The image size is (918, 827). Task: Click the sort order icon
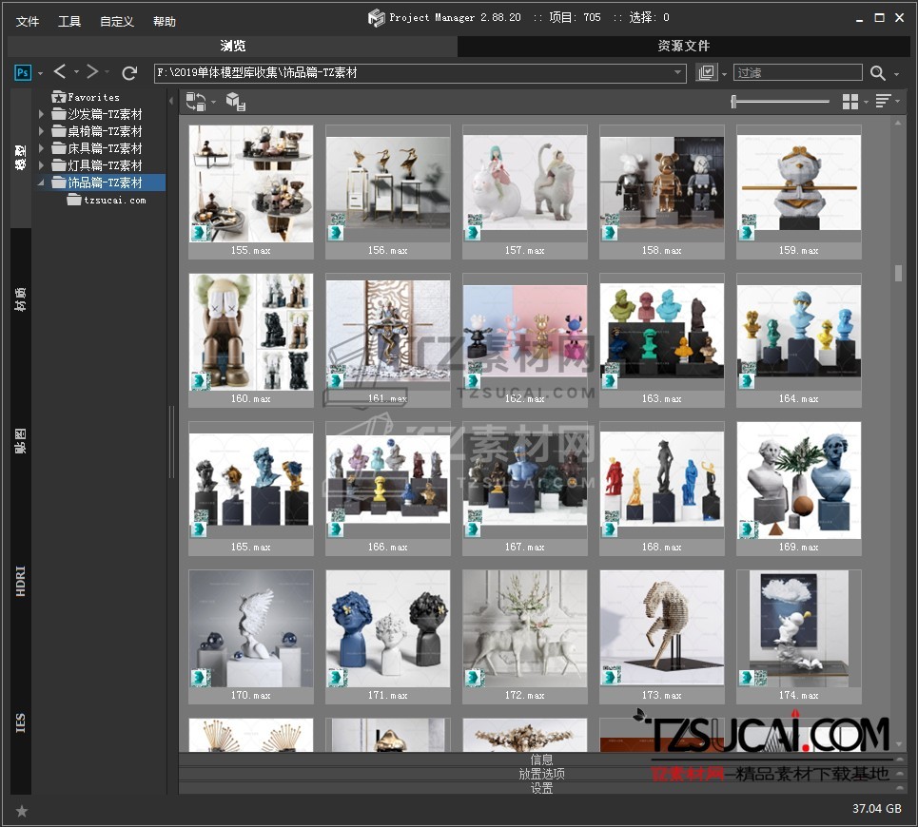tap(883, 102)
